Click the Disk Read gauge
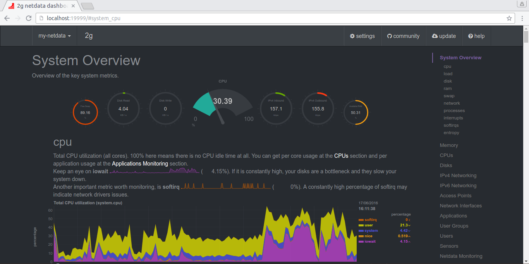Screen dimensions: 529x264 (x=123, y=109)
